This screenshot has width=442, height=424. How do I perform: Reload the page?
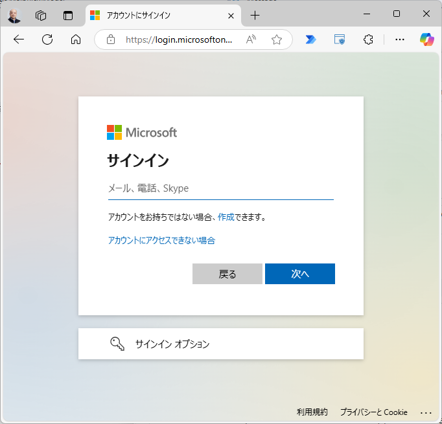click(x=47, y=39)
